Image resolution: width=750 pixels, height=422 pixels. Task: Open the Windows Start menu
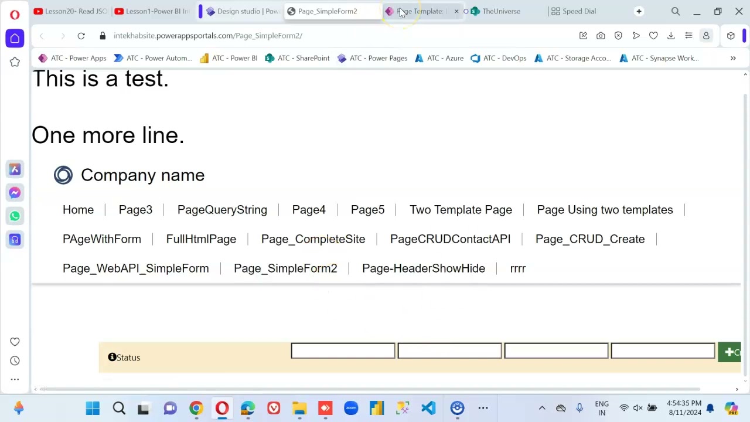[93, 408]
